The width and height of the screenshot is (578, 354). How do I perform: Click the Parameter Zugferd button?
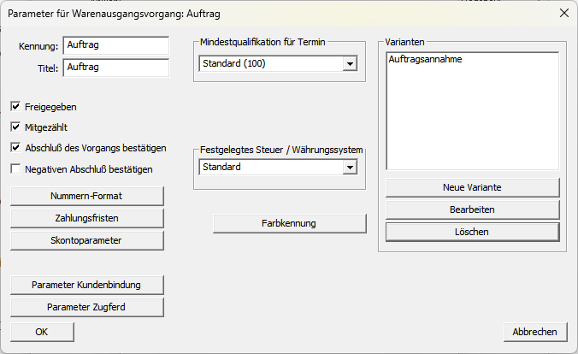point(86,307)
